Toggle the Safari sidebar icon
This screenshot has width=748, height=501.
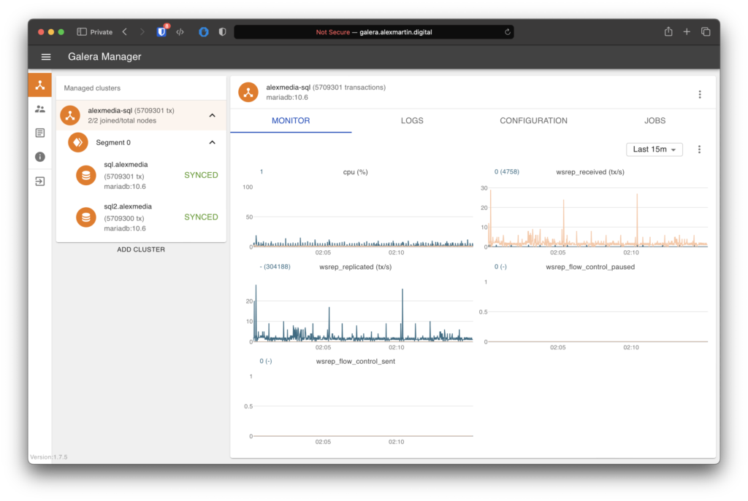coord(82,32)
